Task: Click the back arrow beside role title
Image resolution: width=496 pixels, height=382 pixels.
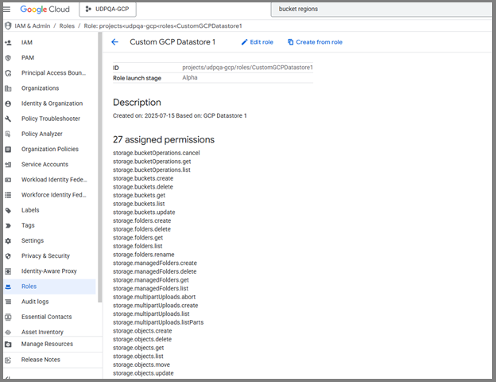Action: 114,42
